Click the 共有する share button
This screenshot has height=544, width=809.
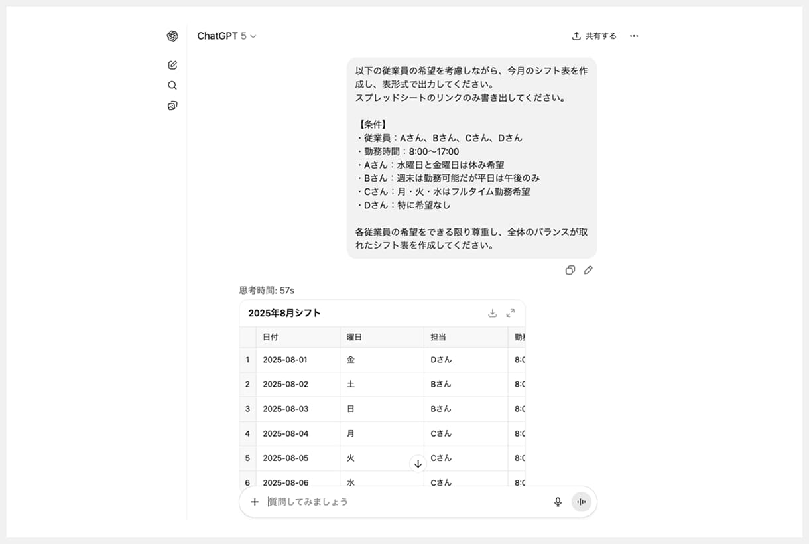point(592,36)
